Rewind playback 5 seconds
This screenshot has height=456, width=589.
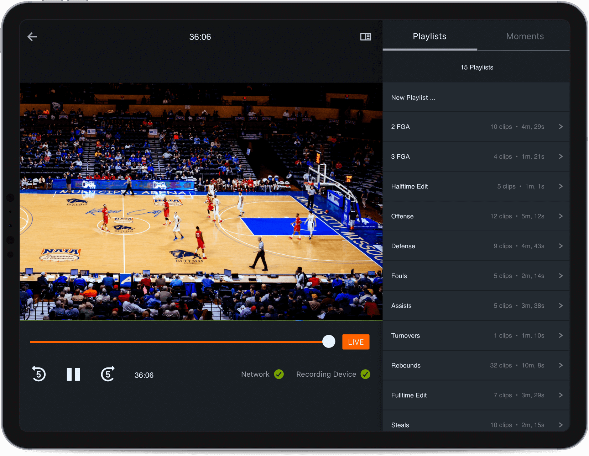click(x=38, y=374)
